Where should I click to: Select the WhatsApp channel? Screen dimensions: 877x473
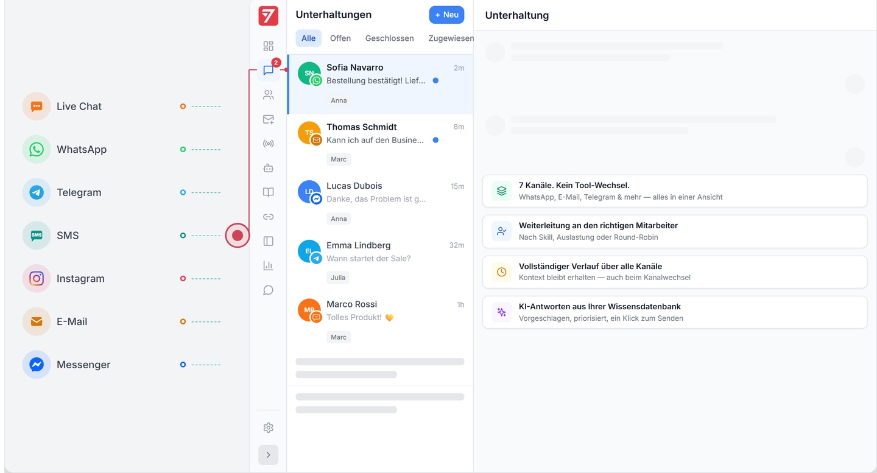81,150
